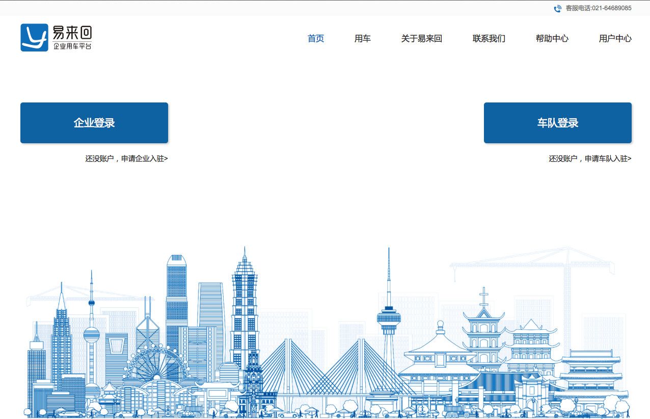Click the blue 易来回 logo icon
The height and width of the screenshot is (419, 650).
tap(34, 38)
